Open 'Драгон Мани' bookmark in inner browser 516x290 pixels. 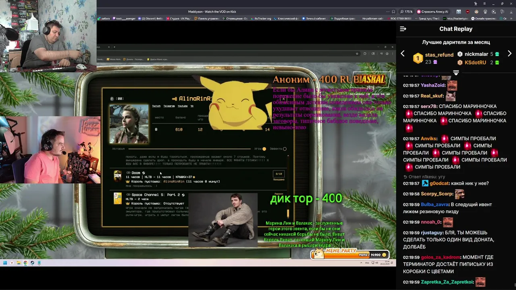click(x=158, y=59)
